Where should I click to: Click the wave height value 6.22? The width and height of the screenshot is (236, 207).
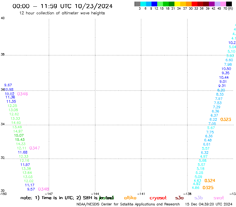tap(213, 119)
